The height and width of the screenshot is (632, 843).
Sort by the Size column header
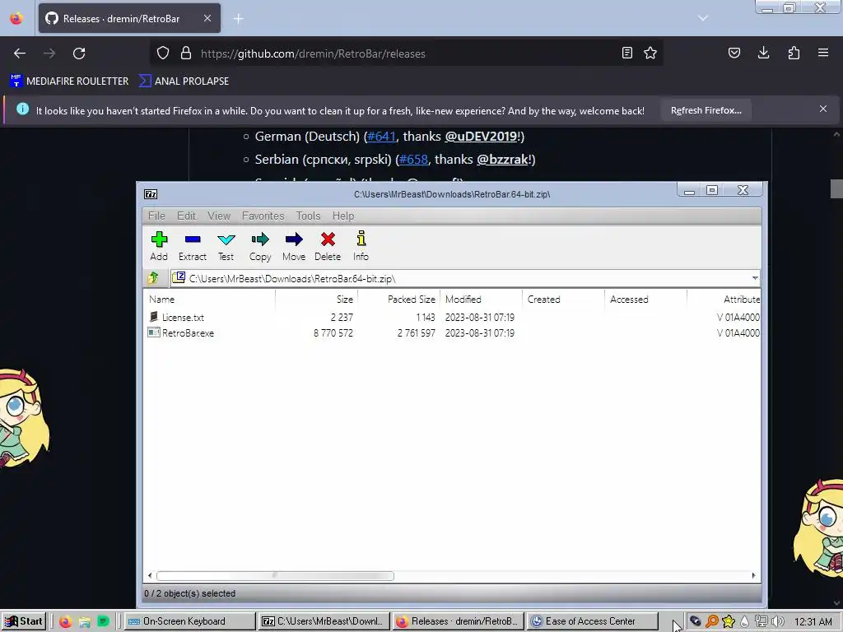[x=317, y=300]
